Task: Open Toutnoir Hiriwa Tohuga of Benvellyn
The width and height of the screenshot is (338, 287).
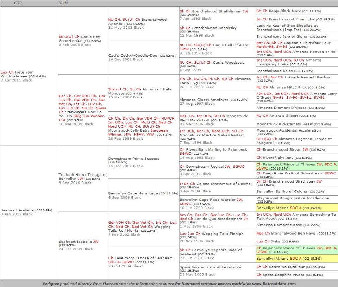Action: 83,177
